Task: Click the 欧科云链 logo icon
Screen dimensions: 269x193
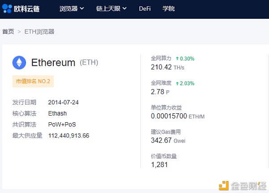Action: pos(7,9)
